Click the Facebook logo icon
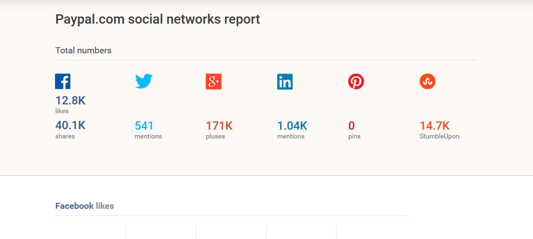 click(63, 81)
